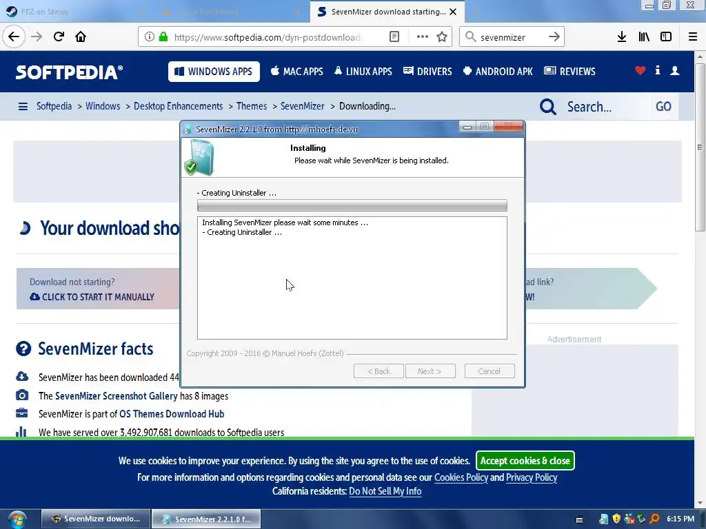Click the orange magnifier tray icon

(x=654, y=519)
